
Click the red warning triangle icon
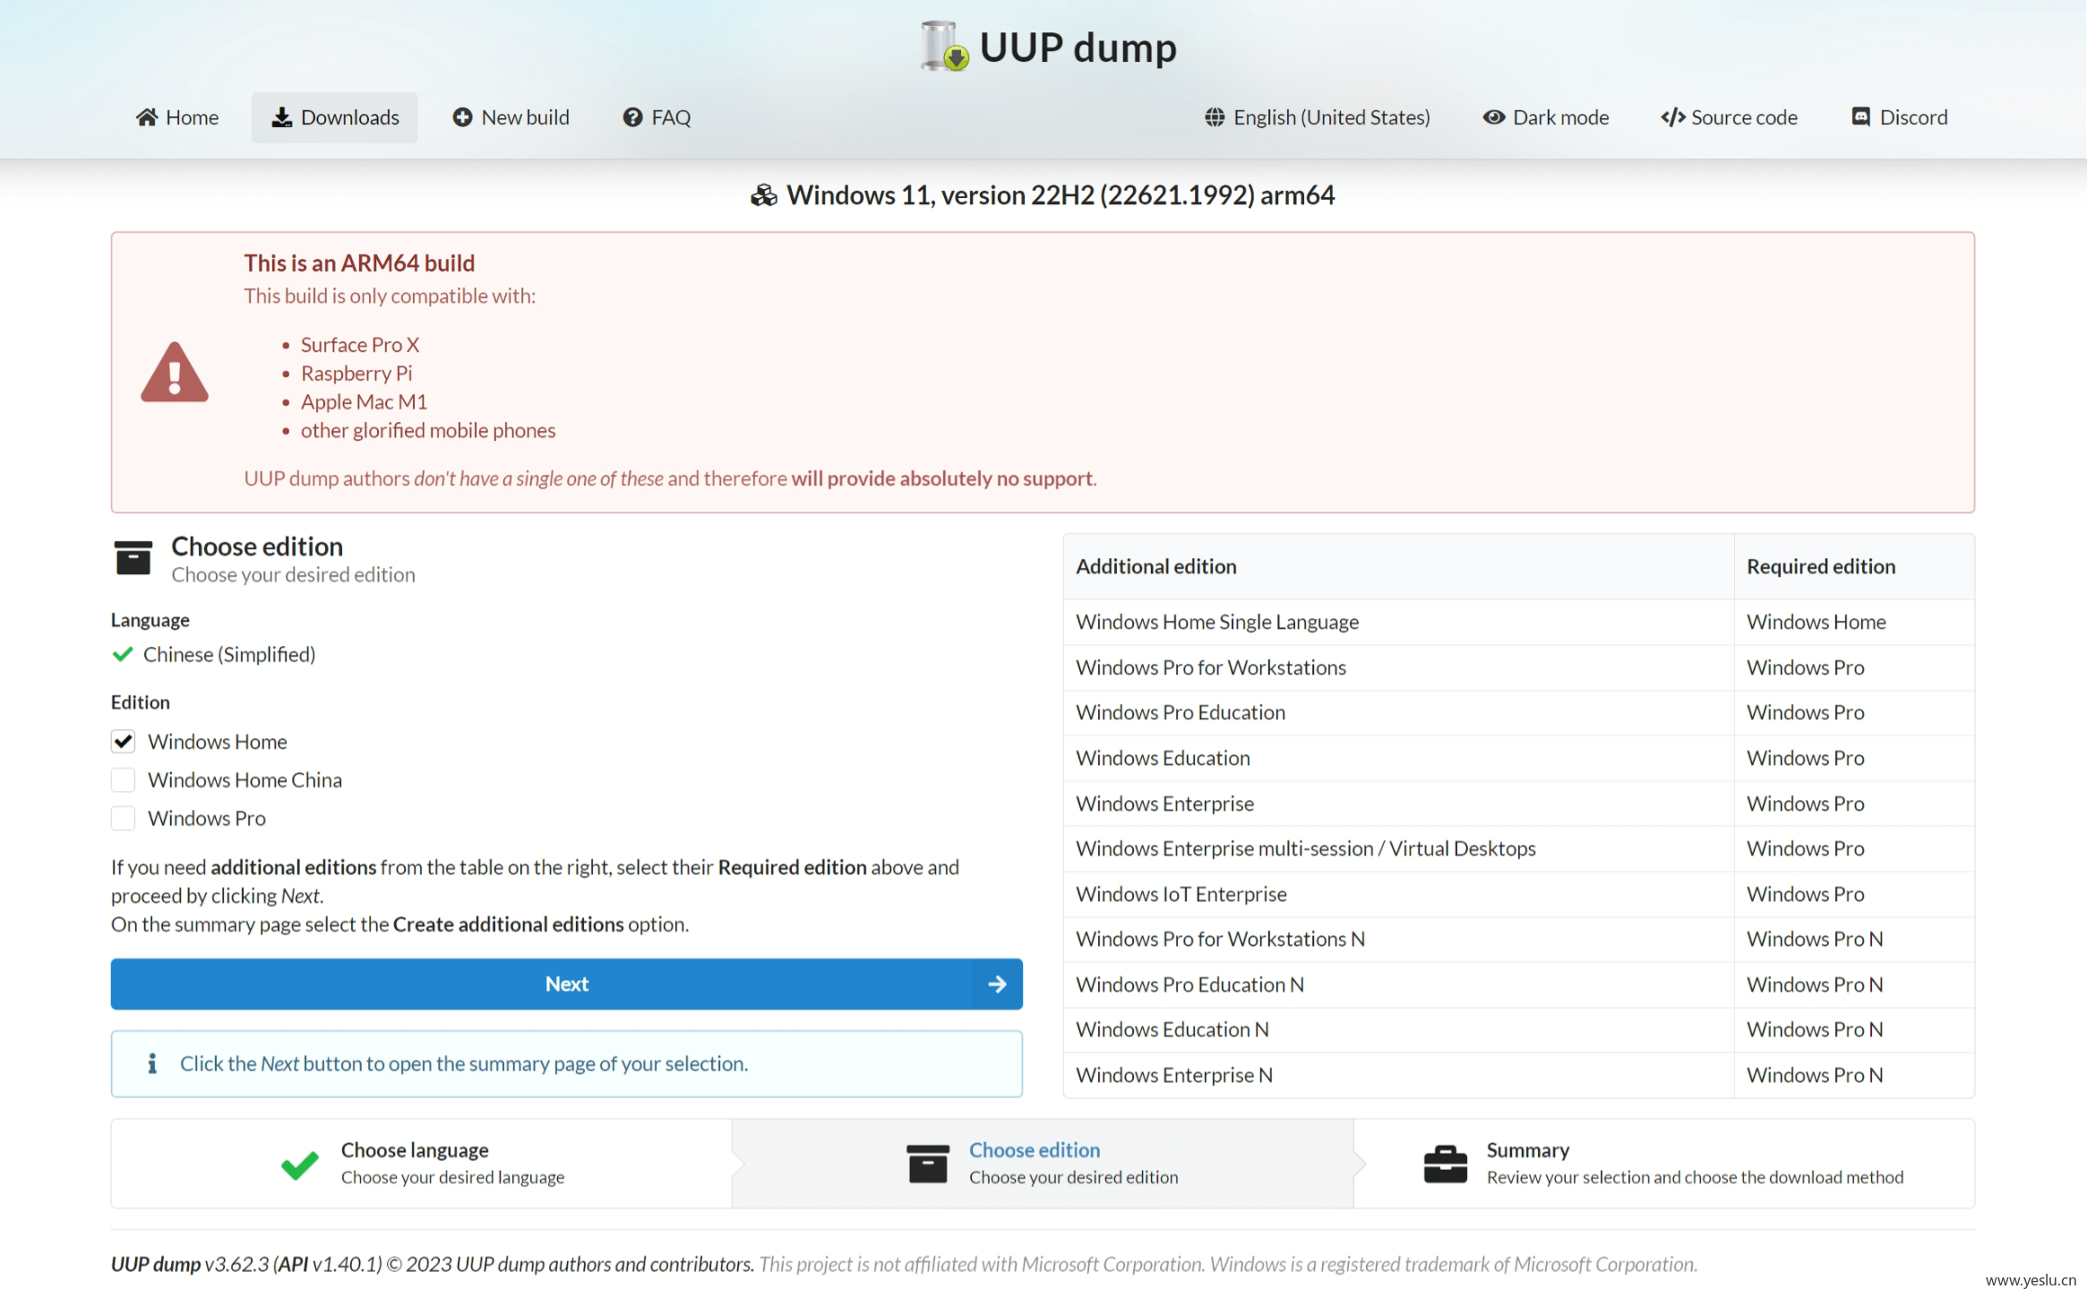pyautogui.click(x=175, y=372)
